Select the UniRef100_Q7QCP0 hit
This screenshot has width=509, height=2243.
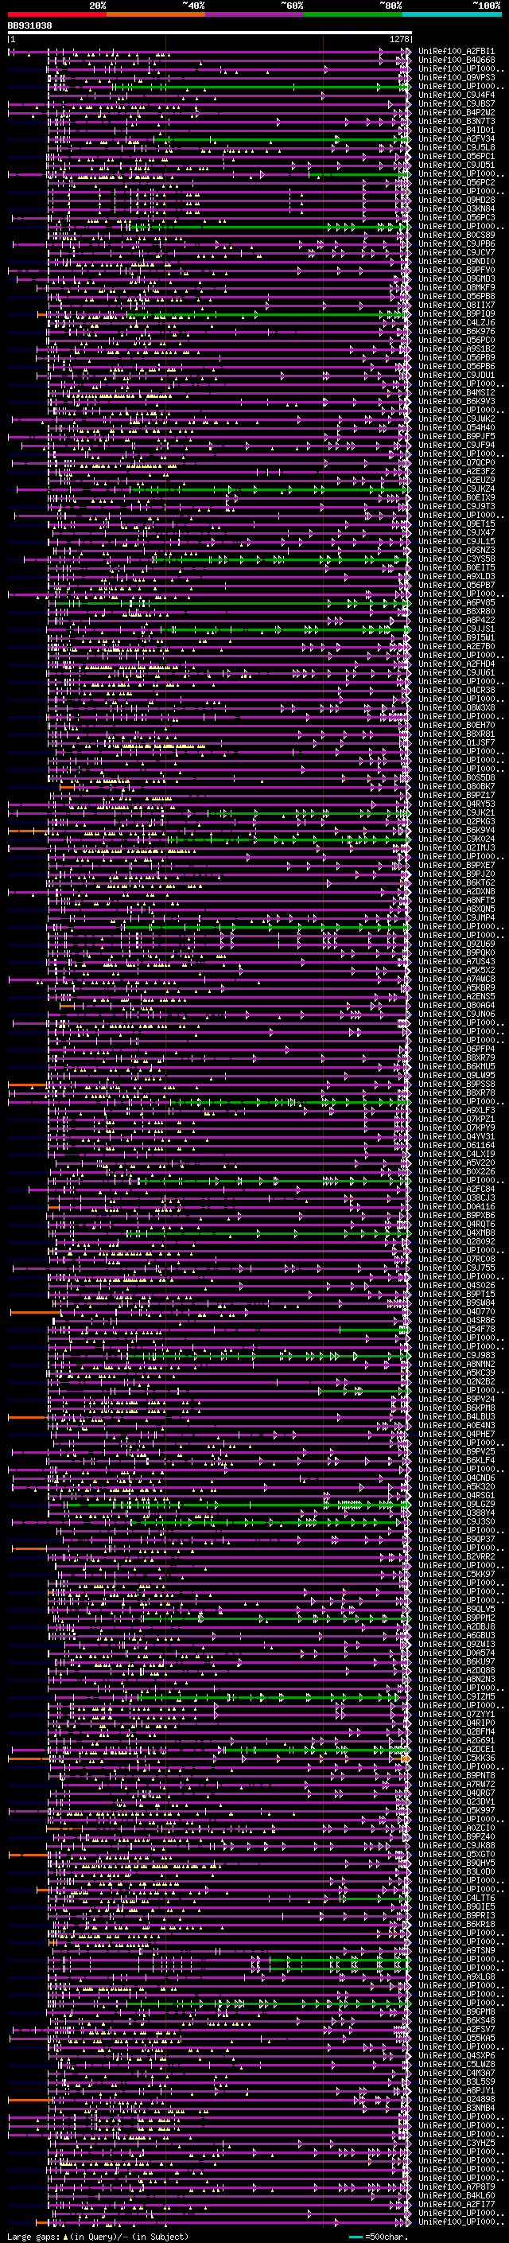click(457, 463)
